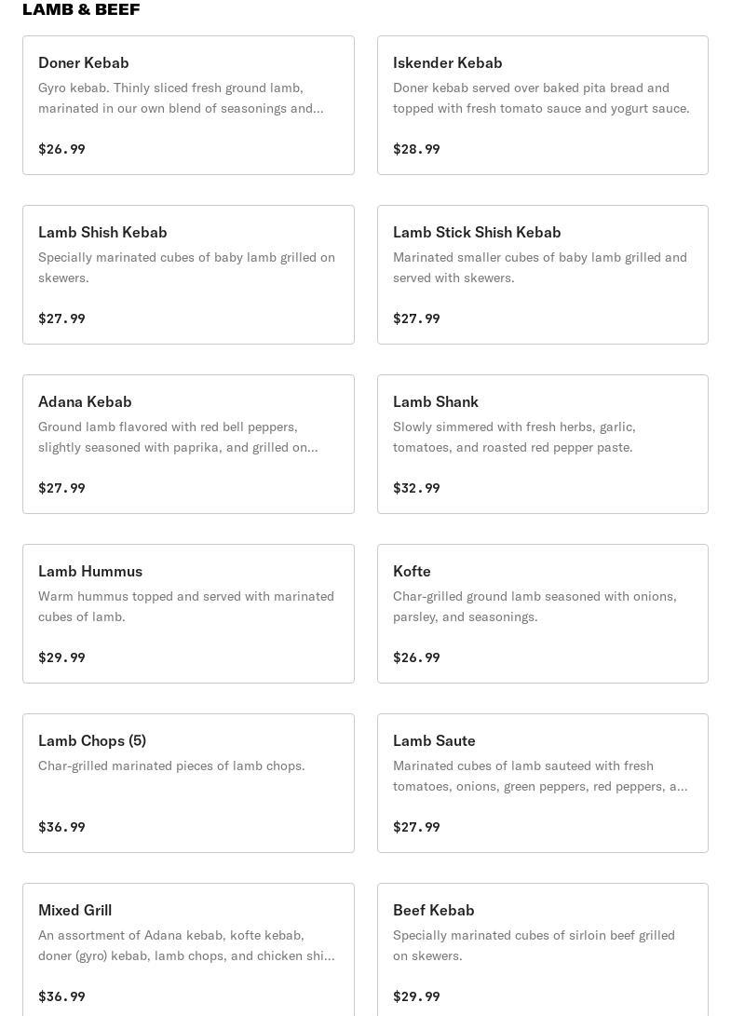Open the Lamb Saute dish card
Viewport: 731px width, 1016px height.
(542, 783)
